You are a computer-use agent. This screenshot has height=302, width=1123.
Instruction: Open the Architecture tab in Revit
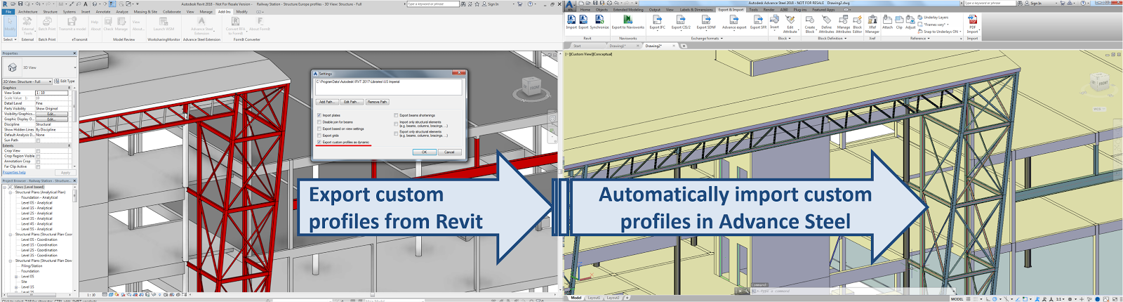(28, 11)
